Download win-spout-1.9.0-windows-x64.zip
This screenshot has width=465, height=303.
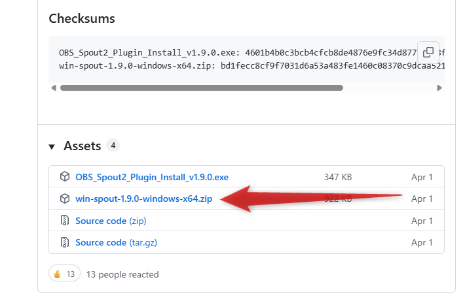[x=144, y=199]
